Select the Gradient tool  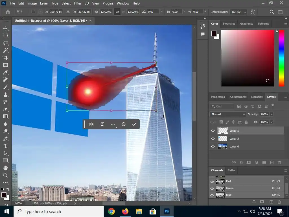(x=5, y=116)
